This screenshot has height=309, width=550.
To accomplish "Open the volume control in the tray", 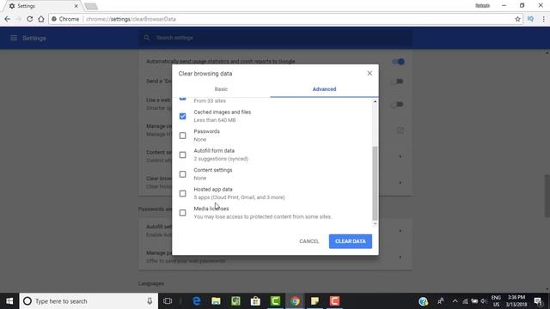I will click(x=484, y=301).
